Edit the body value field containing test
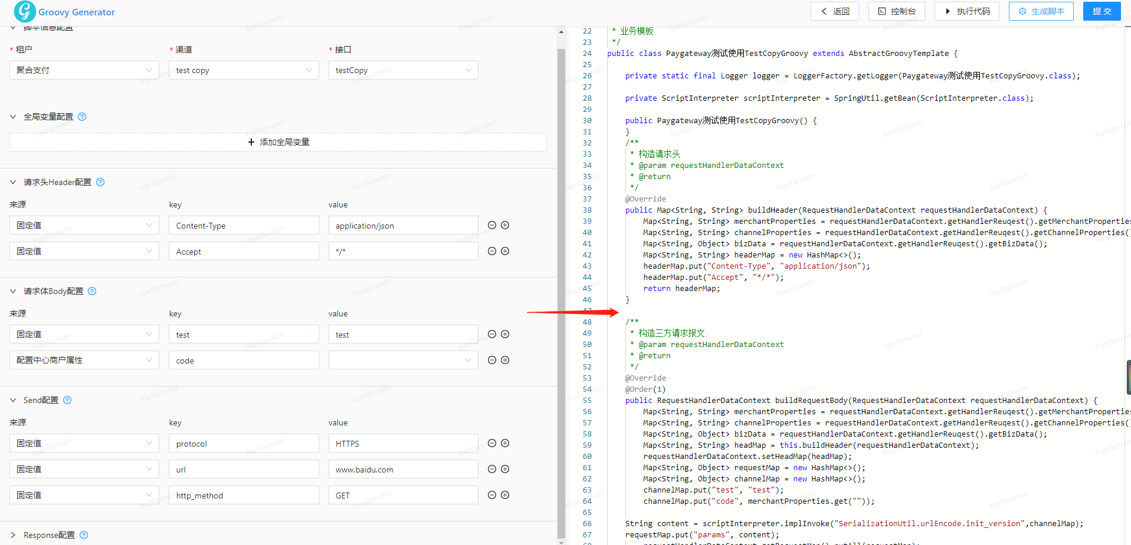The height and width of the screenshot is (545, 1131). point(403,334)
